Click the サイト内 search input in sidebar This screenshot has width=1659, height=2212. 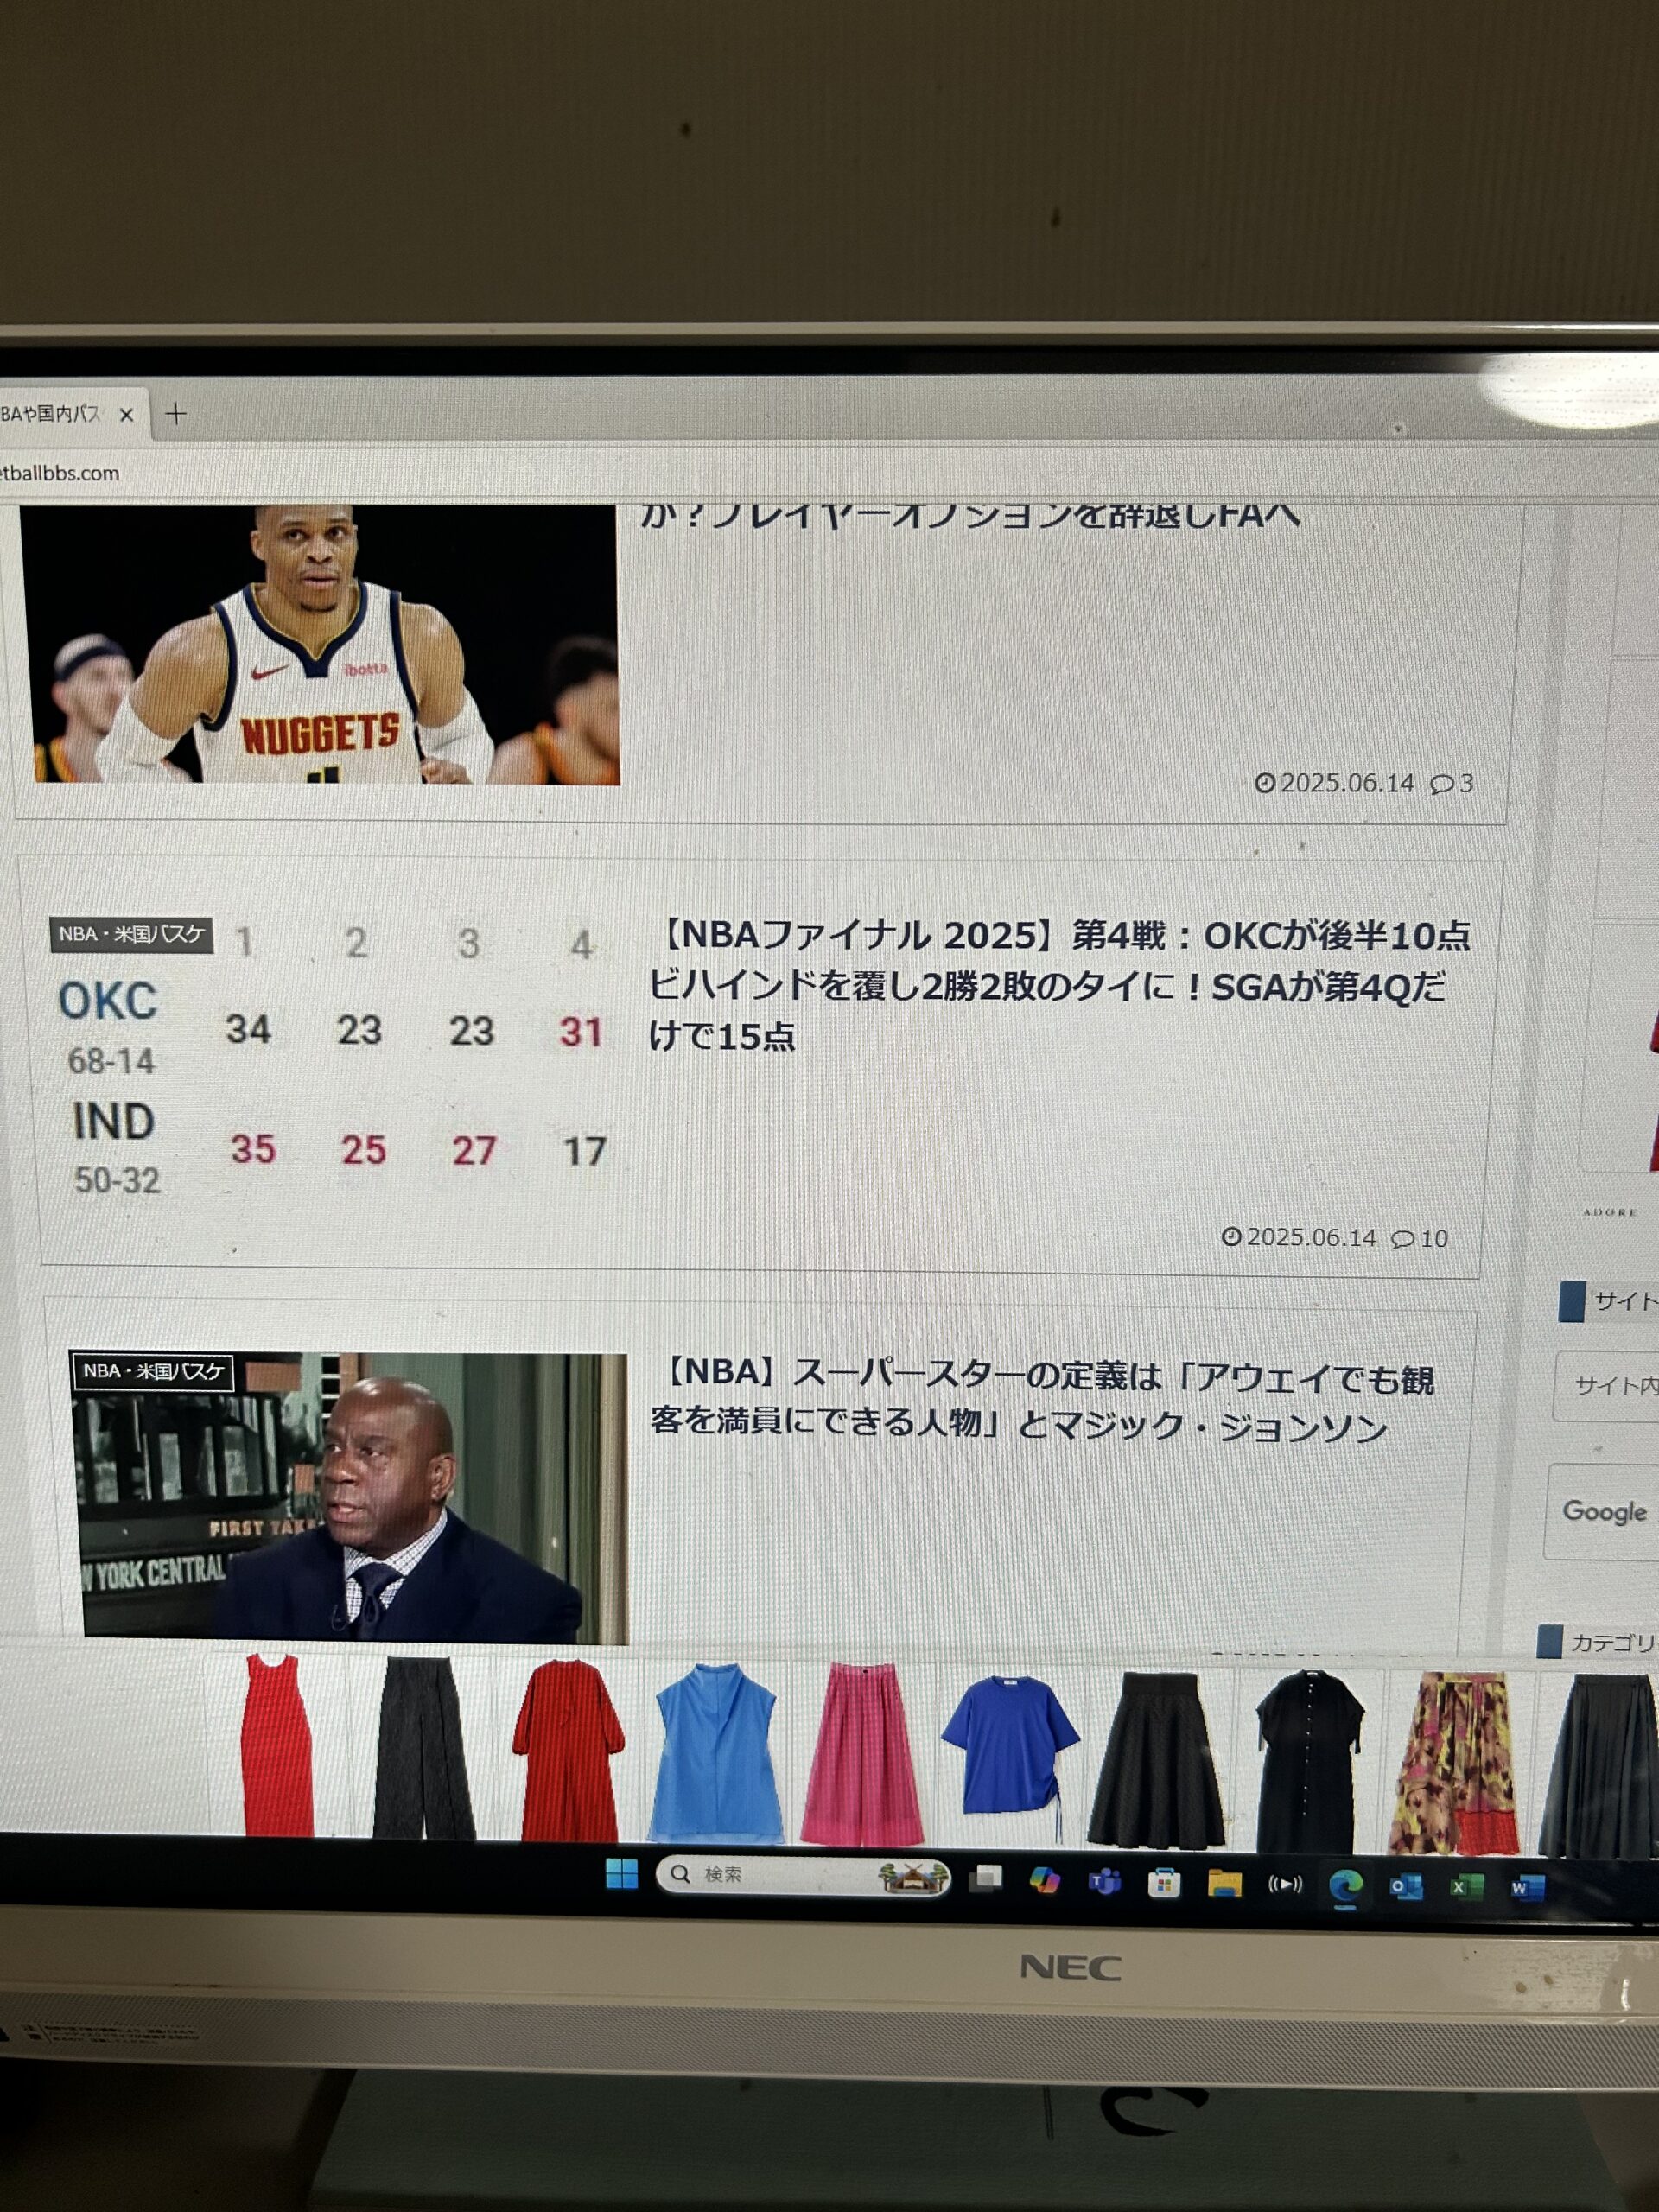pos(1606,1386)
